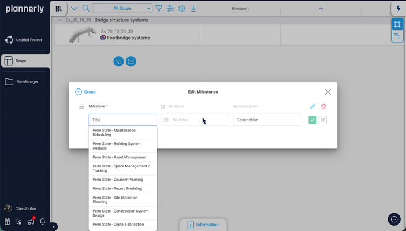Click the lightning bolt icon
406x231 pixels.
398,9
